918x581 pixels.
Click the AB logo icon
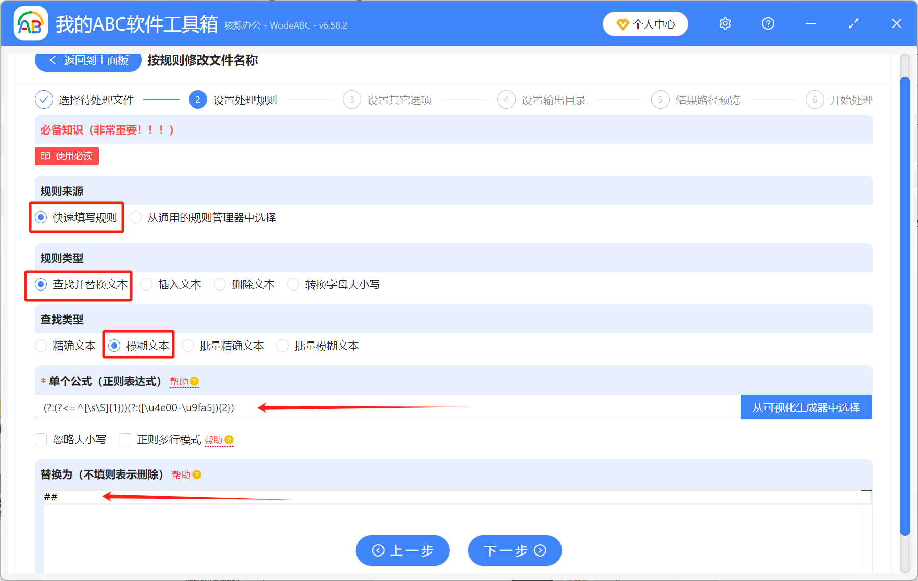pyautogui.click(x=31, y=23)
